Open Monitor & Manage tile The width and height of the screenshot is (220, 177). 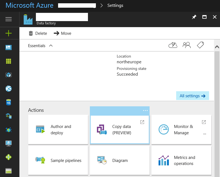(x=181, y=130)
